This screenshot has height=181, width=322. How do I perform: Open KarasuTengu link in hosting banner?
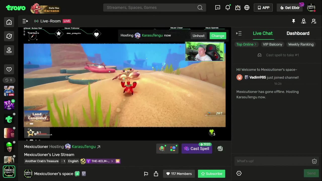tap(152, 35)
